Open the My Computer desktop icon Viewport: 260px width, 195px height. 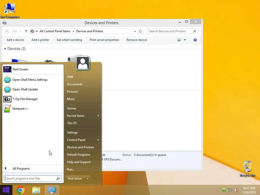coord(10,11)
